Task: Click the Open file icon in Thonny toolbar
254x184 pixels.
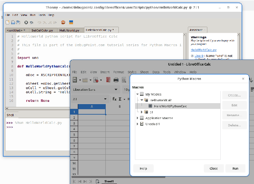Action: (13, 22)
